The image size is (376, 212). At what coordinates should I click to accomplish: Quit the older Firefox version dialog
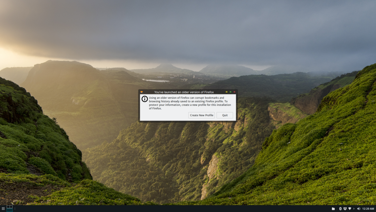click(x=225, y=115)
